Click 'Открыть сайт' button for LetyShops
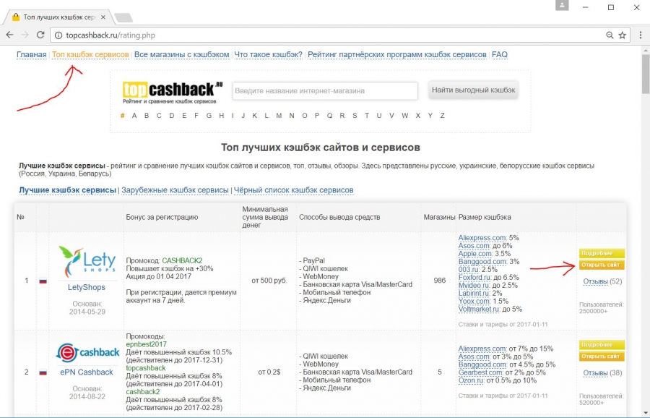650x418 pixels. (602, 265)
